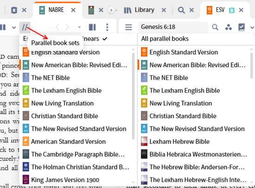Open the search magnifier tab

(181, 10)
